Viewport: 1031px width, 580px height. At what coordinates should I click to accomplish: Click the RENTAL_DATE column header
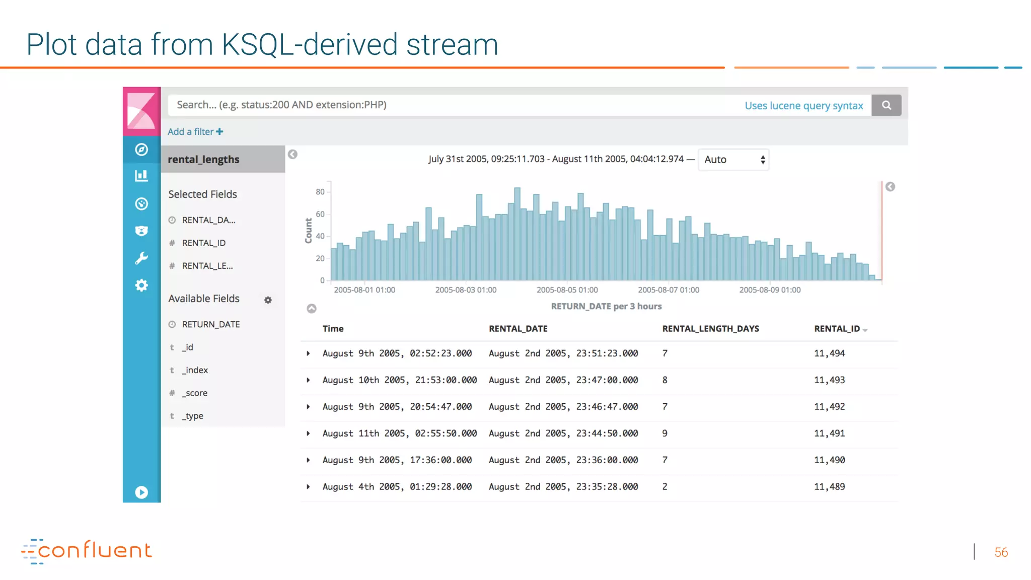(x=518, y=329)
